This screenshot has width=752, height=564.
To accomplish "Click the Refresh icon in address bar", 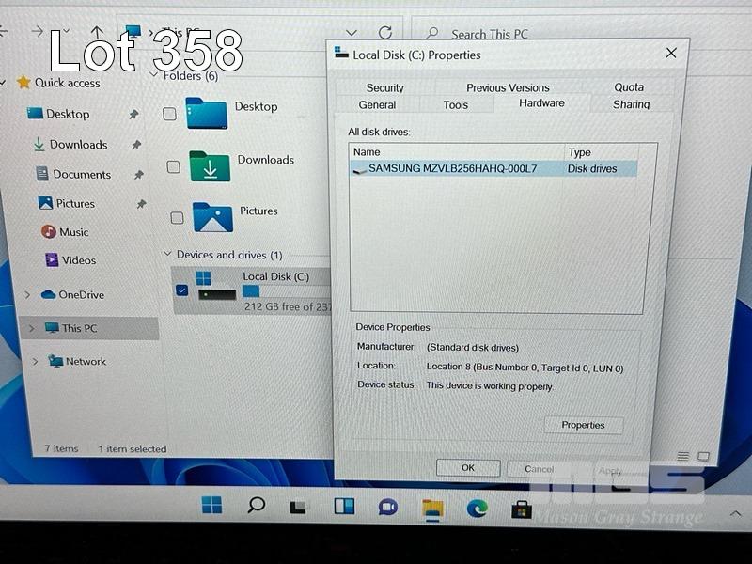I will pyautogui.click(x=384, y=33).
